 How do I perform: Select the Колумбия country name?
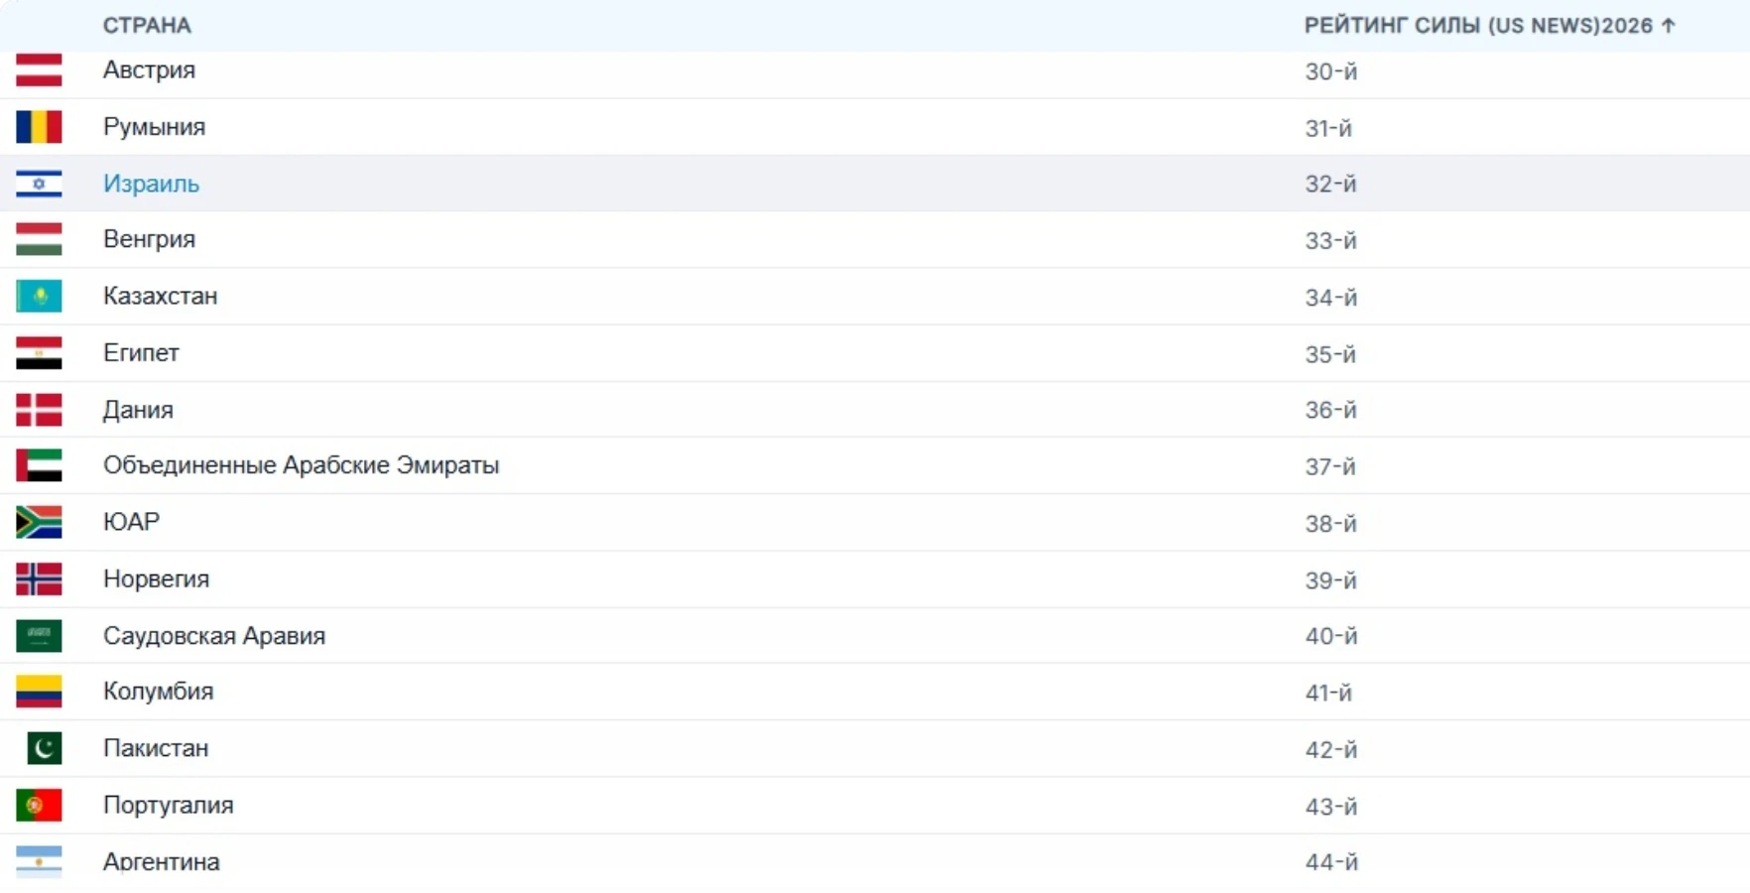coord(158,692)
